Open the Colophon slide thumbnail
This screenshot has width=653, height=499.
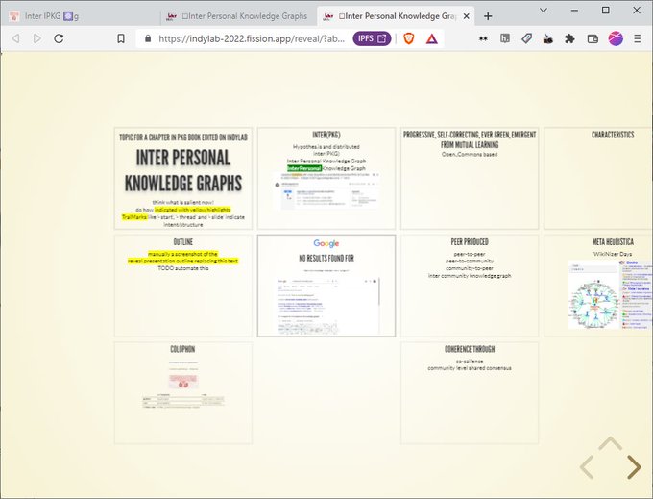183,393
